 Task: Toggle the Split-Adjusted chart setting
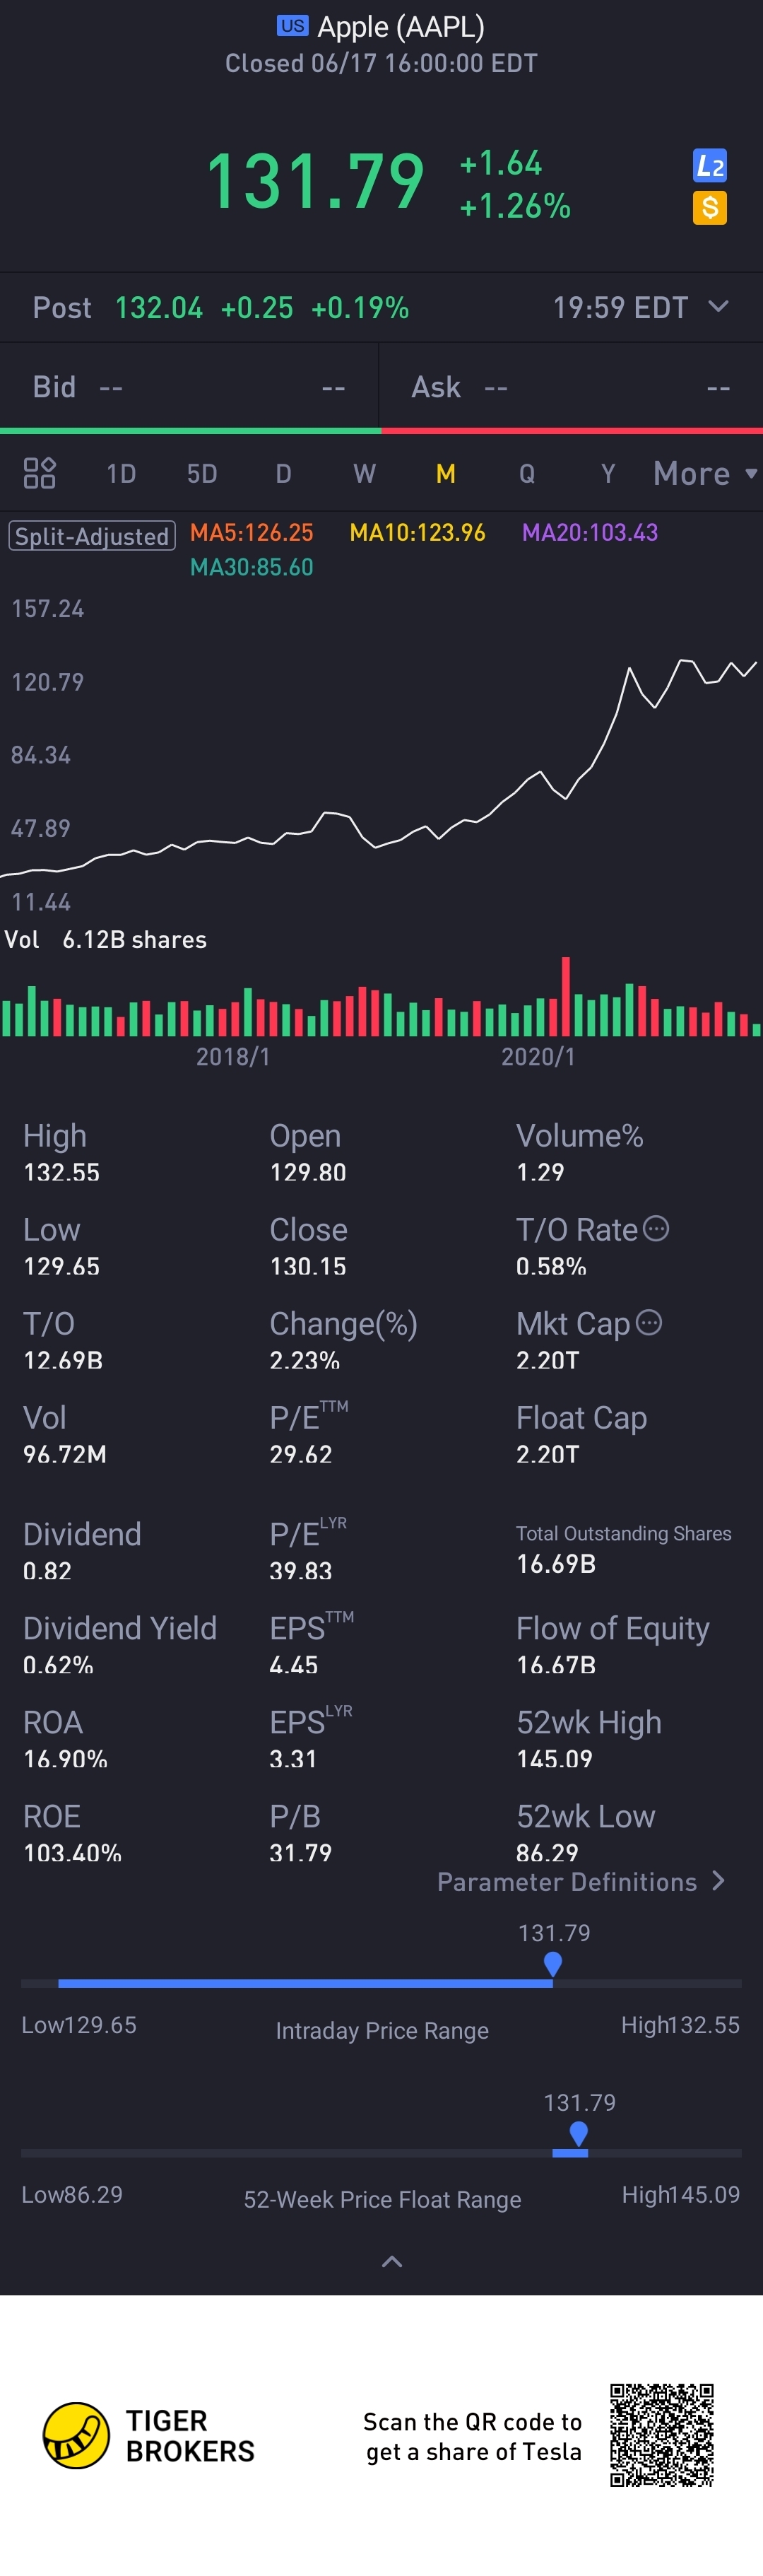tap(92, 536)
